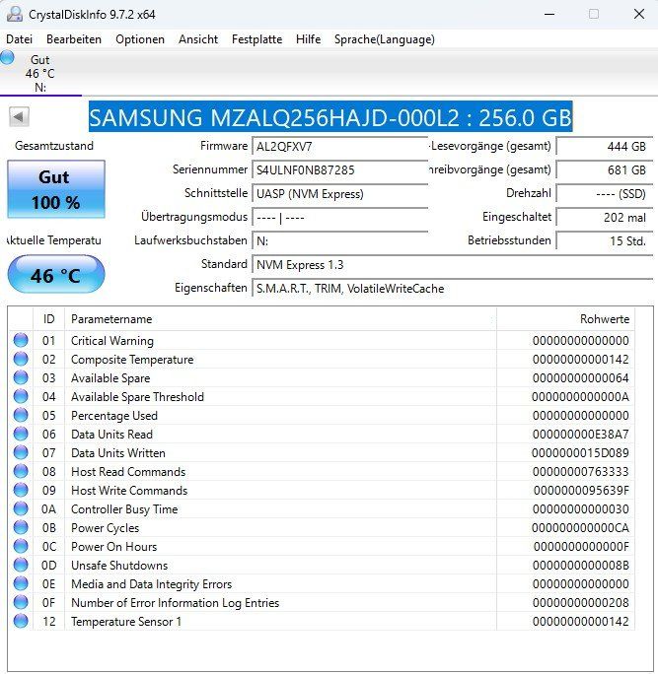658x674 pixels.
Task: Select the Critical Warning parameter name
Action: (112, 341)
